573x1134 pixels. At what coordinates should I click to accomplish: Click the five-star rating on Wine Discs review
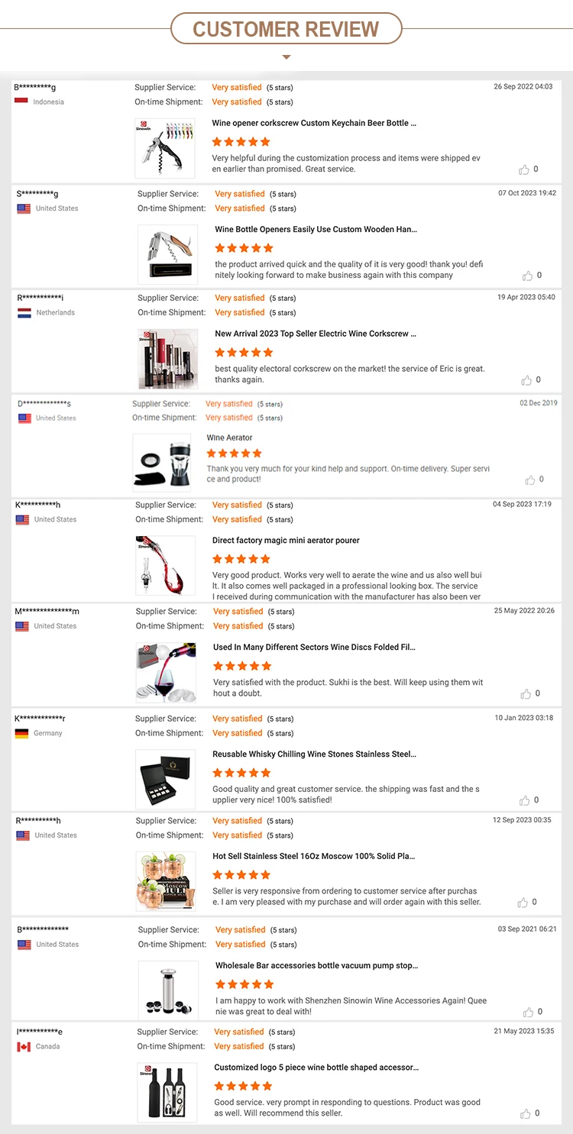tap(242, 666)
